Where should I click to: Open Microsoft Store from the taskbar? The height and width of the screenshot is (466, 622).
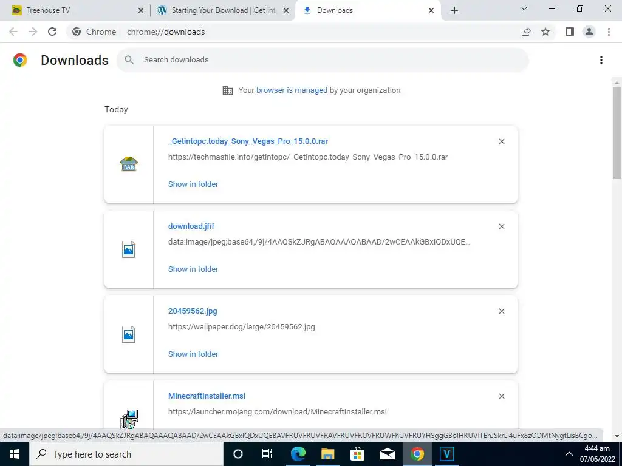357,454
